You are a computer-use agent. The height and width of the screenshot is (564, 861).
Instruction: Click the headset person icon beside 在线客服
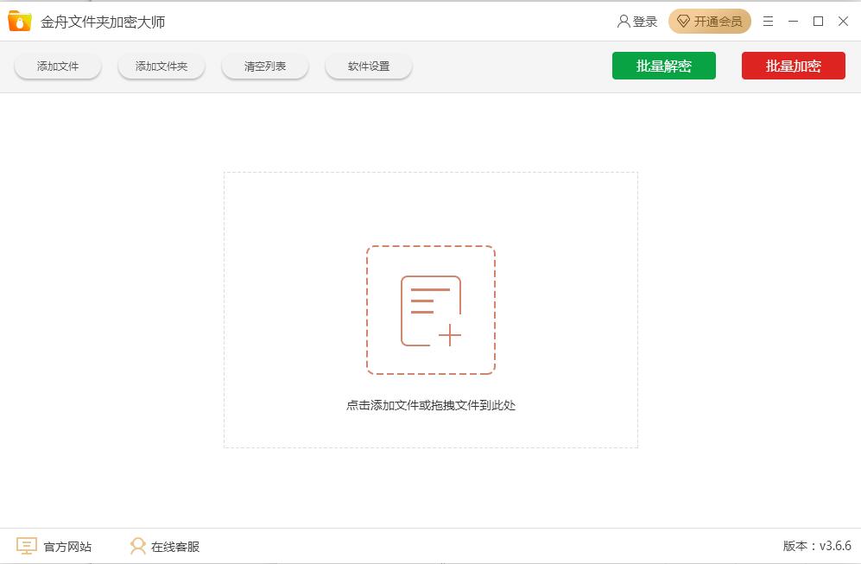[x=136, y=546]
